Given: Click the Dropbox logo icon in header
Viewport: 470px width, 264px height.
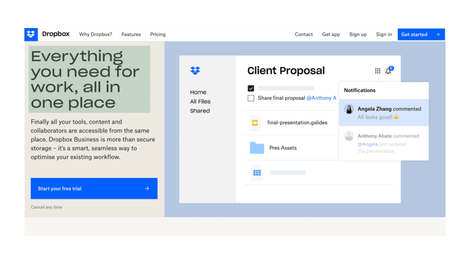Looking at the screenshot, I should 31,34.
